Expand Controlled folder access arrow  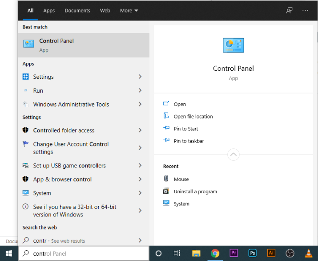(140, 130)
